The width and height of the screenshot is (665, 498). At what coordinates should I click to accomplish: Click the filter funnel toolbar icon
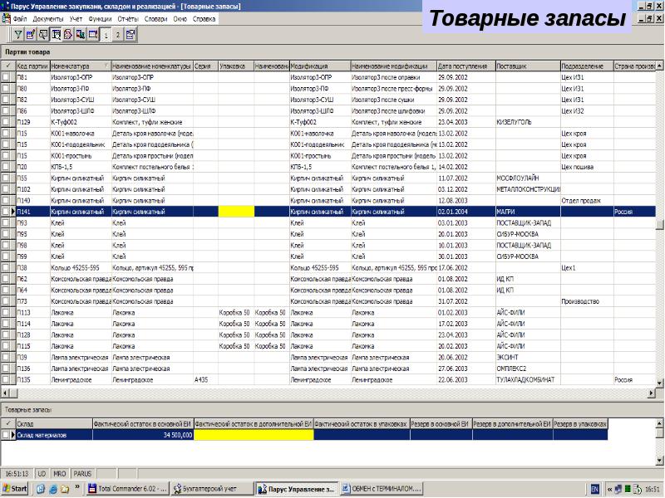point(18,35)
